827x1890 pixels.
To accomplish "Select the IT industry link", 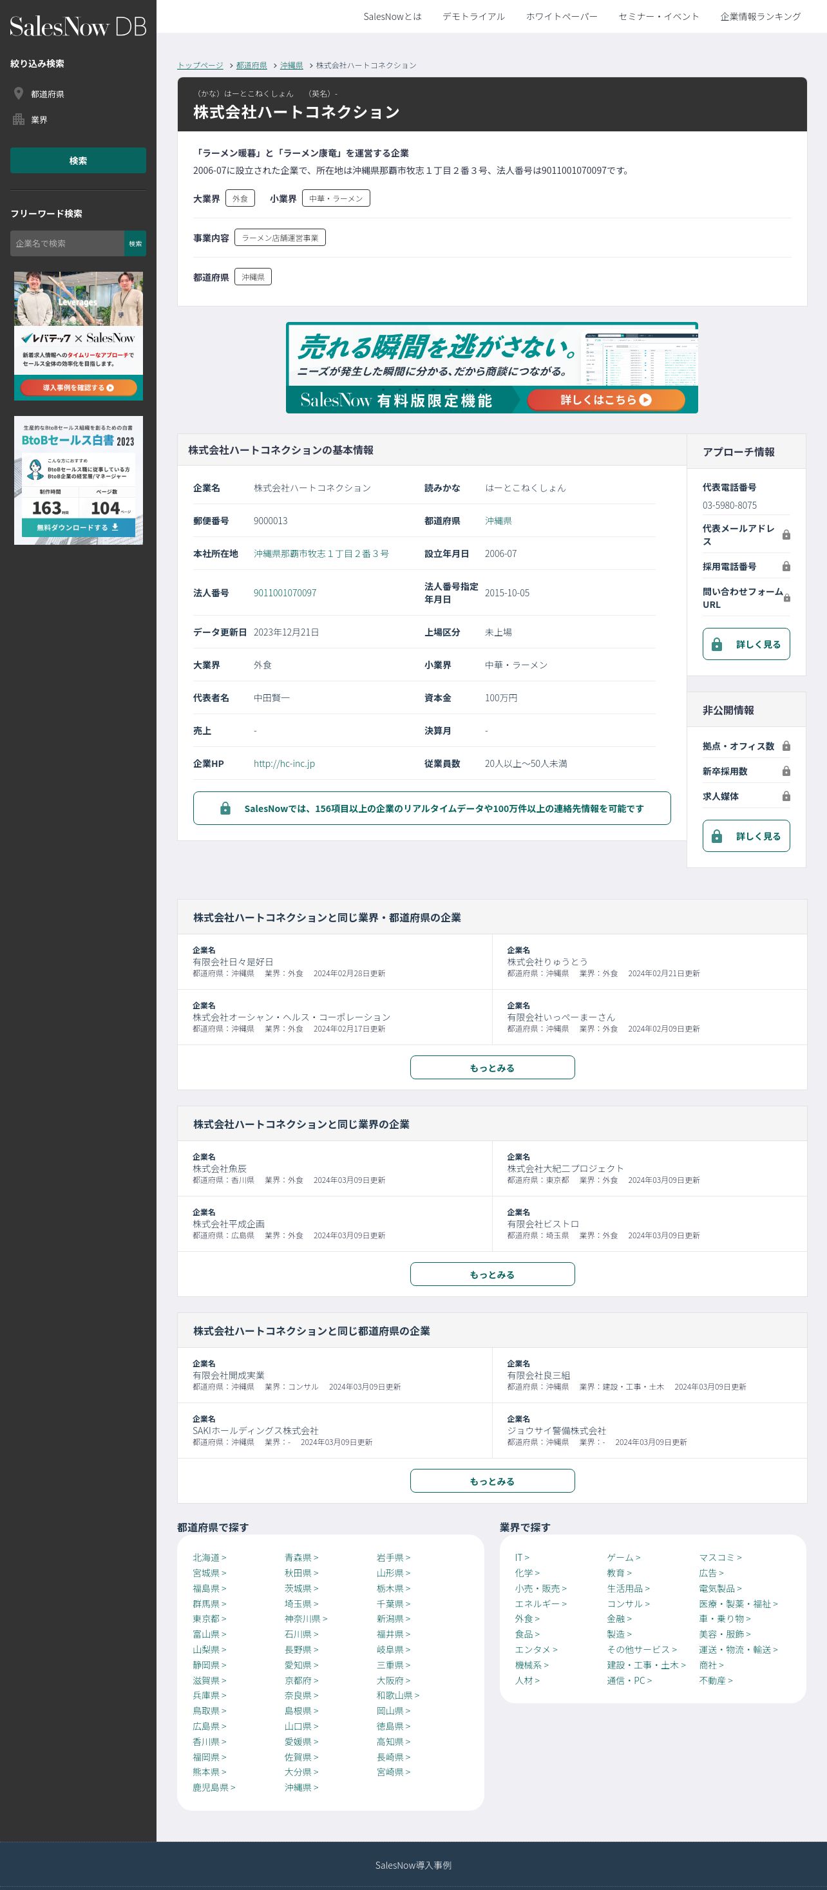I will [522, 1558].
